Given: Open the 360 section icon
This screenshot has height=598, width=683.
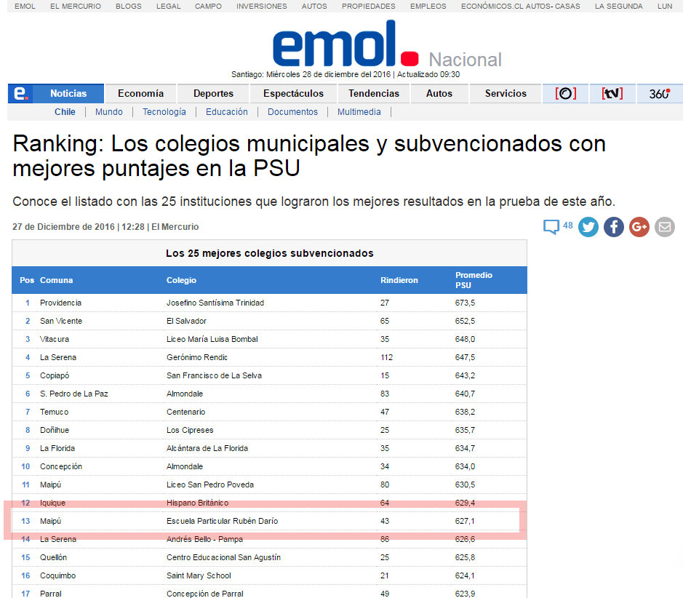Looking at the screenshot, I should 659,94.
